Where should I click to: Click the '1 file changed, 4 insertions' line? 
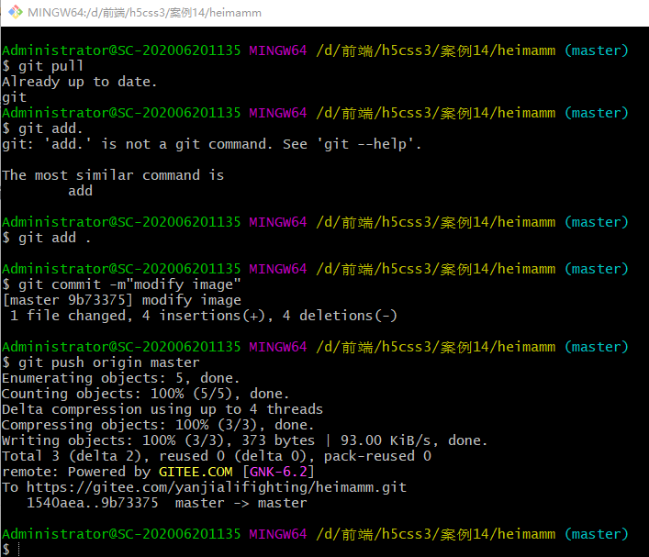[x=203, y=317]
